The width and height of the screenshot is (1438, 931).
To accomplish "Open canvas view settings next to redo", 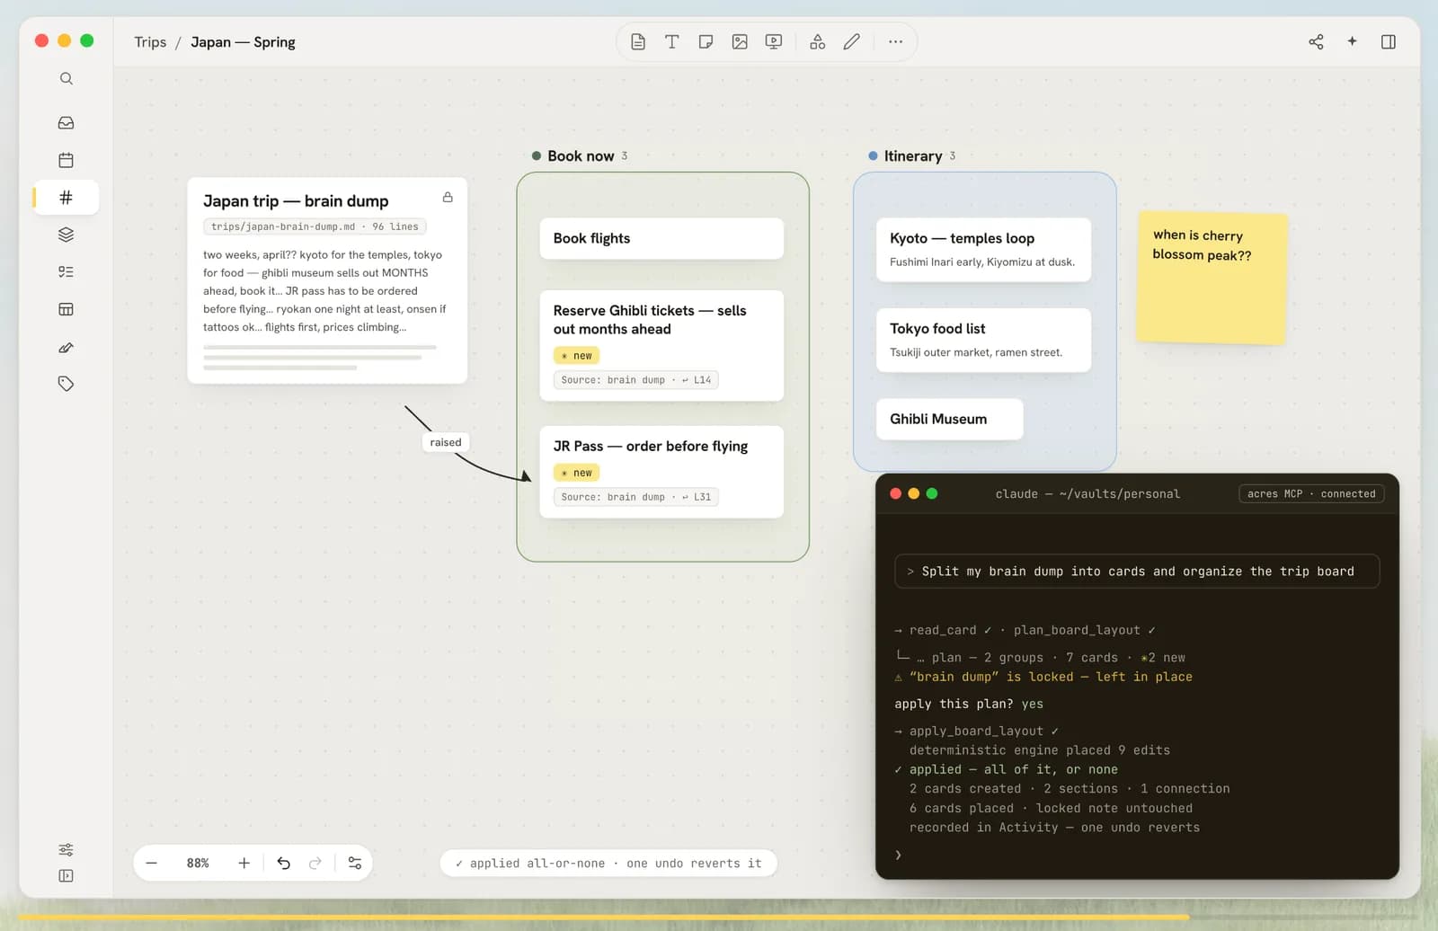I will pos(354,863).
